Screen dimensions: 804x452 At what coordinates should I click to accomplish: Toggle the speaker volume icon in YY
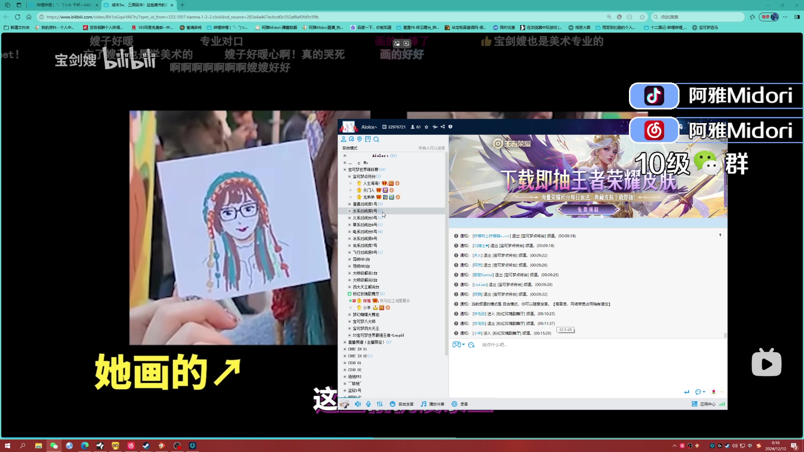point(358,404)
